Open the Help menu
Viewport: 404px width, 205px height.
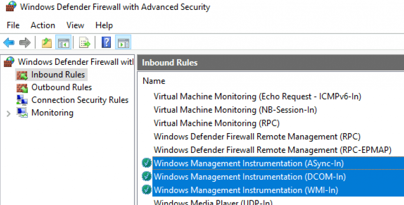click(x=104, y=25)
